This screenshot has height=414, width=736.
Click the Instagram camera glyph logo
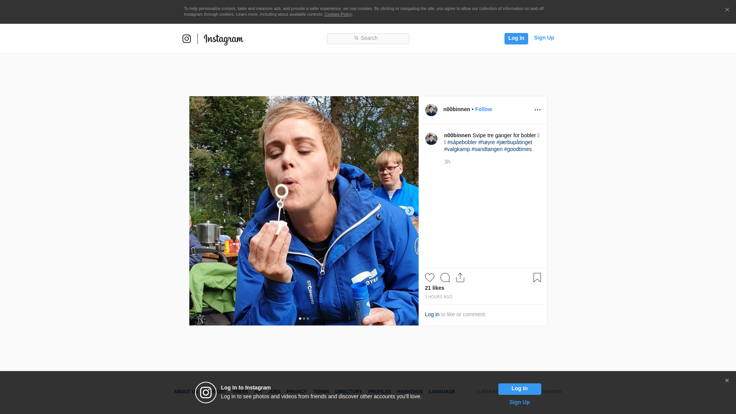(187, 39)
